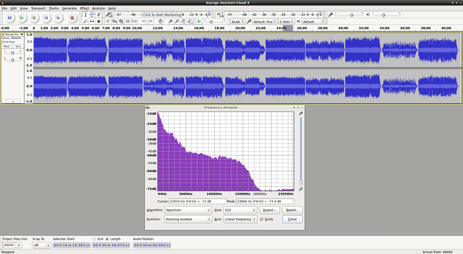The height and width of the screenshot is (254, 463).
Task: Click the Replot... button
Action: [292, 210]
